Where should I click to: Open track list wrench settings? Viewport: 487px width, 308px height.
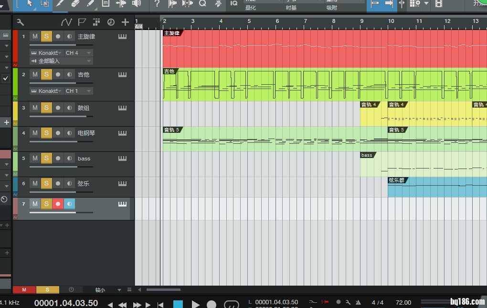(x=20, y=22)
